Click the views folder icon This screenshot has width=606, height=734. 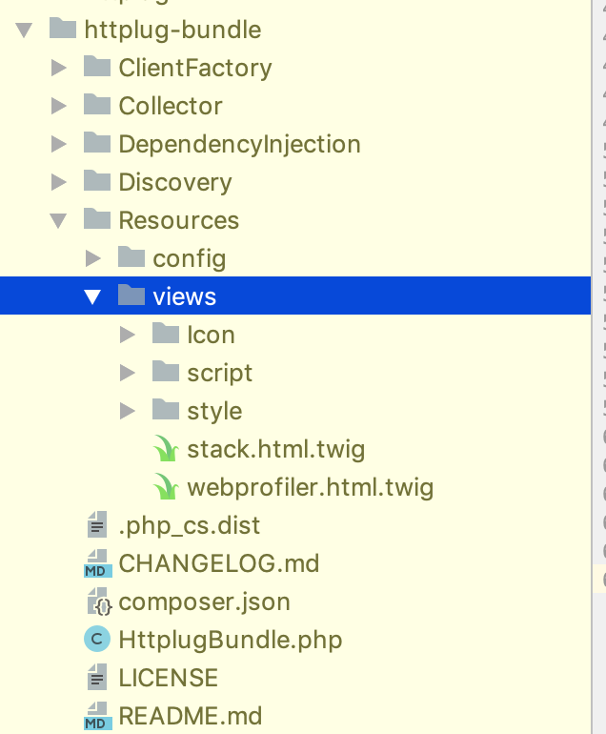[x=131, y=295]
